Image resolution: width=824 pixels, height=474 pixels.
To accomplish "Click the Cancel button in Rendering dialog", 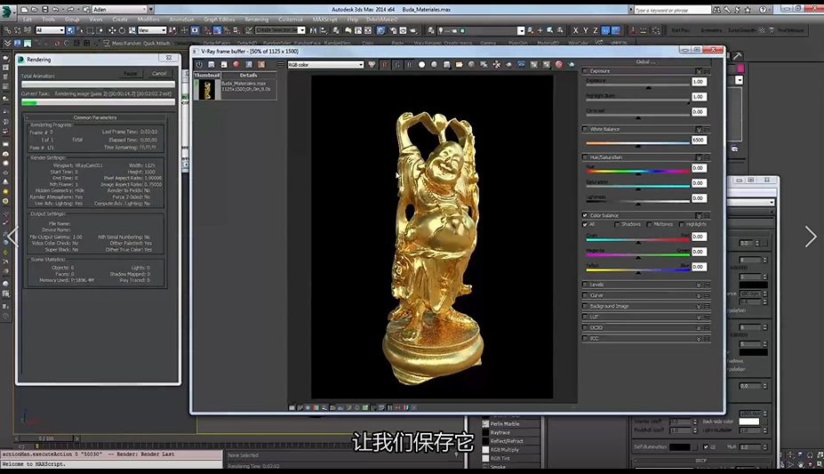I will coord(159,74).
